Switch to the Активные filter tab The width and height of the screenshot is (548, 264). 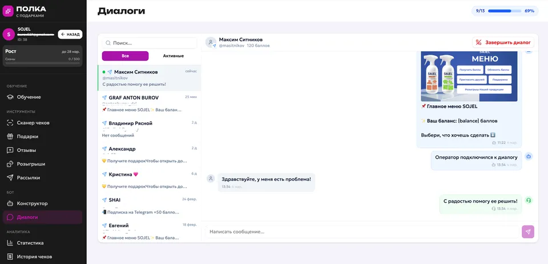tap(173, 56)
